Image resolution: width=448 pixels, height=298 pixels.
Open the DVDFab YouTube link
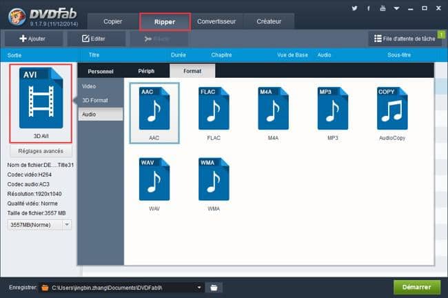point(383,8)
